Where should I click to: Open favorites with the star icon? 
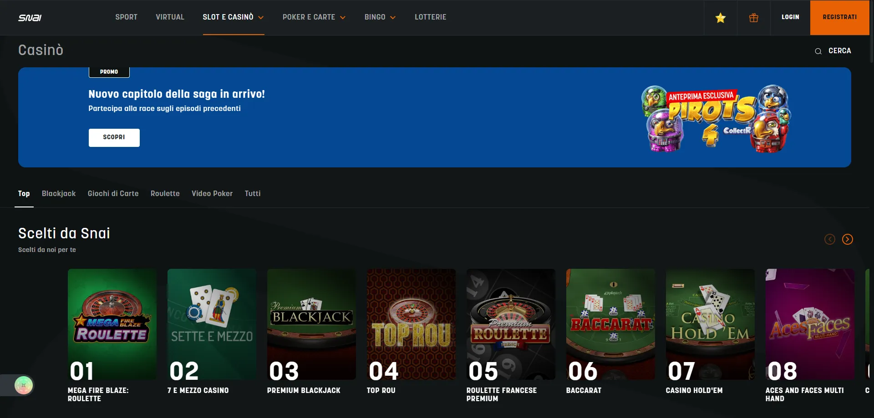click(720, 18)
